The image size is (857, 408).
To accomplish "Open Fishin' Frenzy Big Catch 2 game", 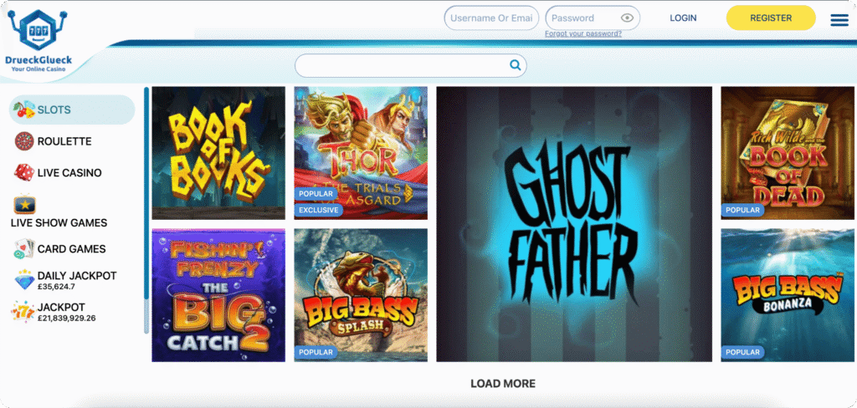I will [x=218, y=295].
